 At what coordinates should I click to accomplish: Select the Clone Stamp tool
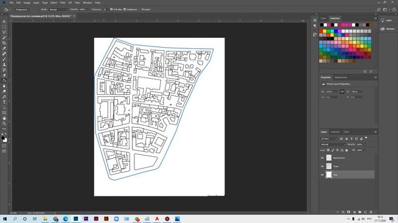tap(4, 64)
